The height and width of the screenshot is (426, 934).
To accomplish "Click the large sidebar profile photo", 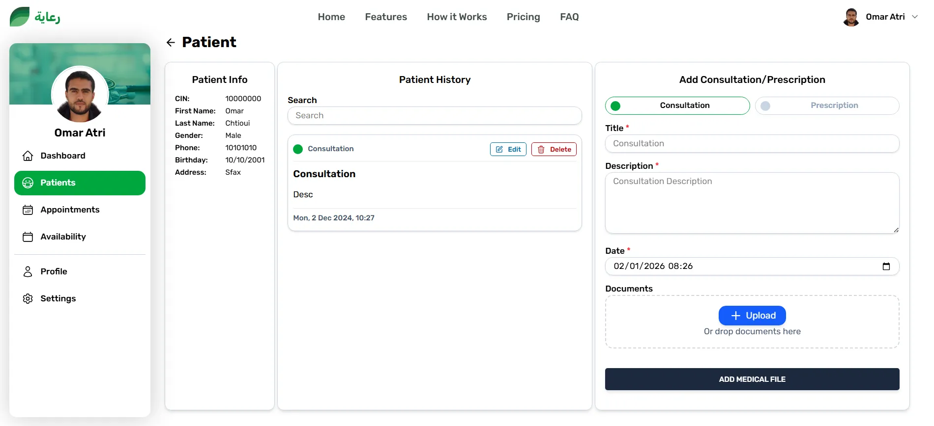I will 80,94.
